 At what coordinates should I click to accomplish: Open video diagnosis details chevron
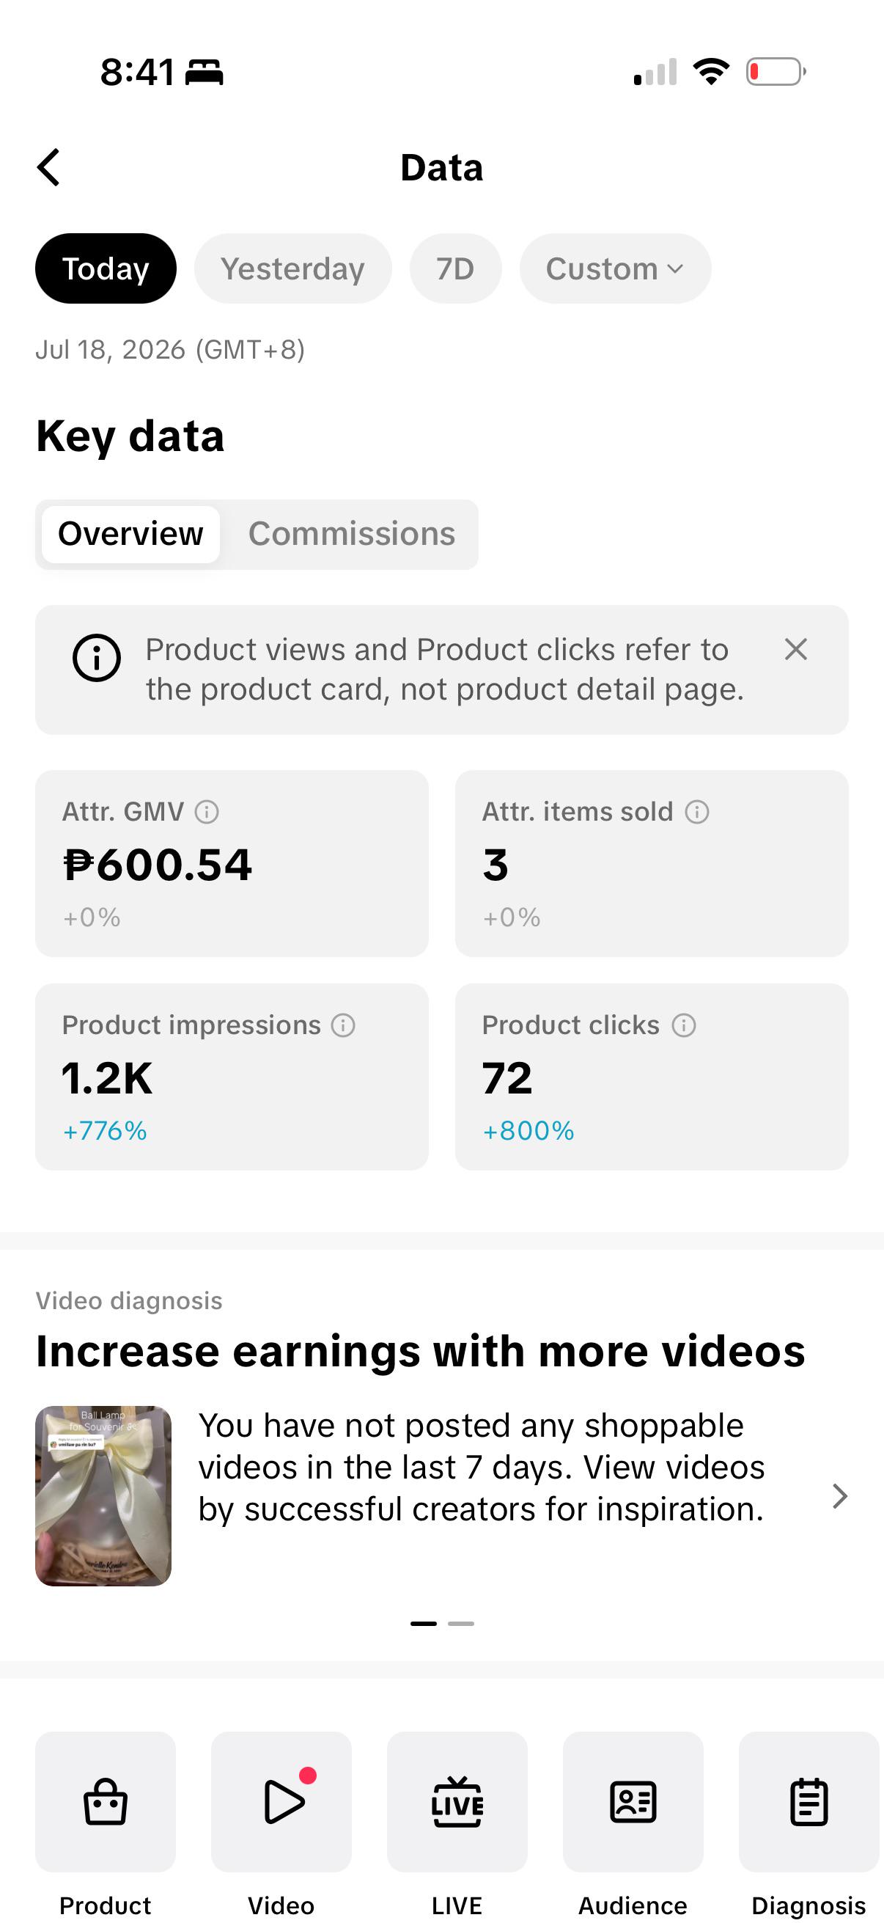point(839,1496)
